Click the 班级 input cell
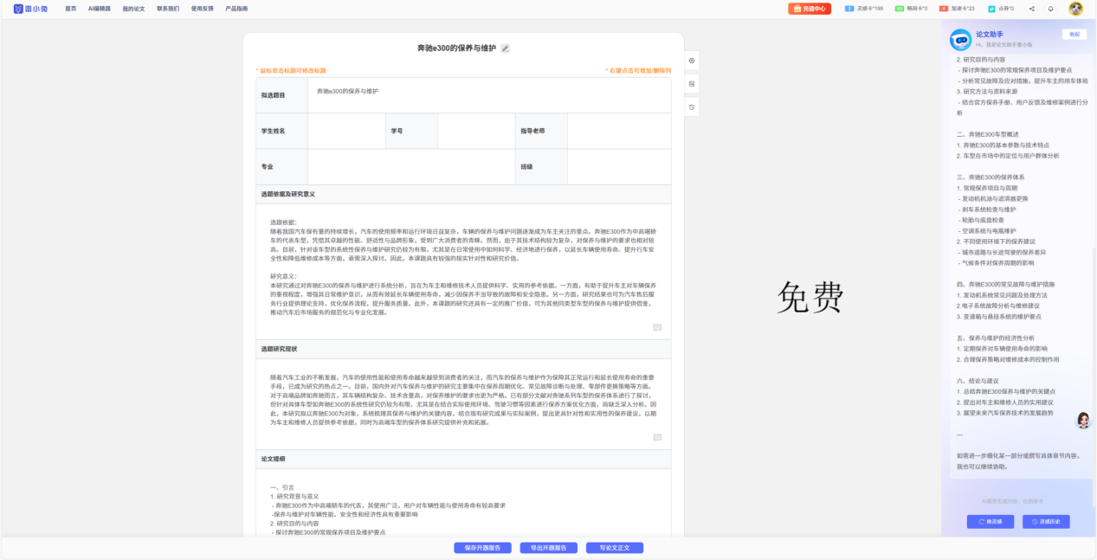1097x560 pixels. click(619, 166)
